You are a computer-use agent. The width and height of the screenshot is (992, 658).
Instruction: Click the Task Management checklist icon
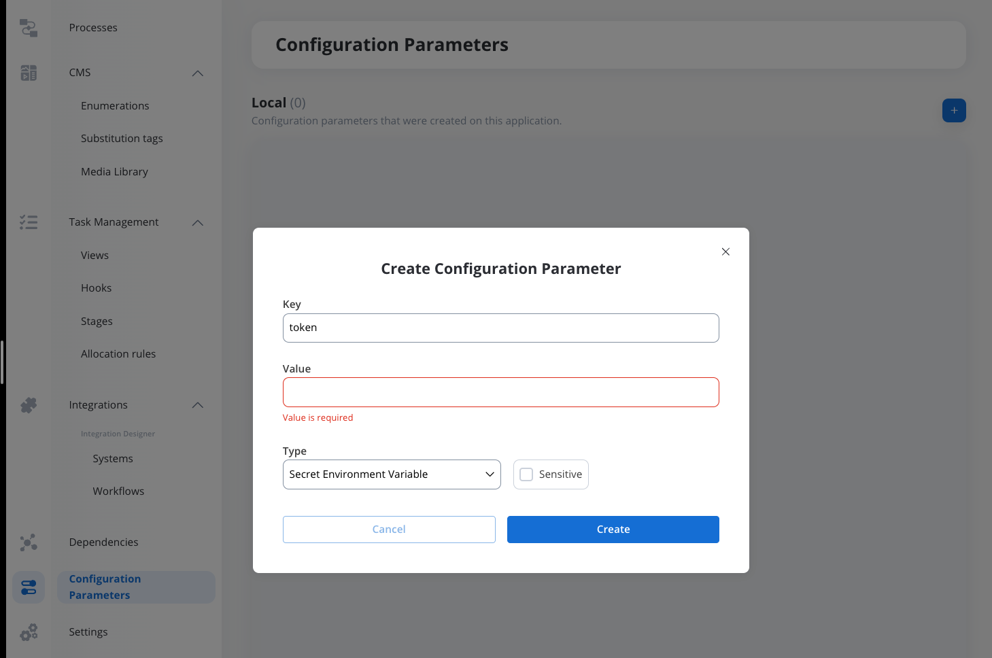tap(29, 222)
